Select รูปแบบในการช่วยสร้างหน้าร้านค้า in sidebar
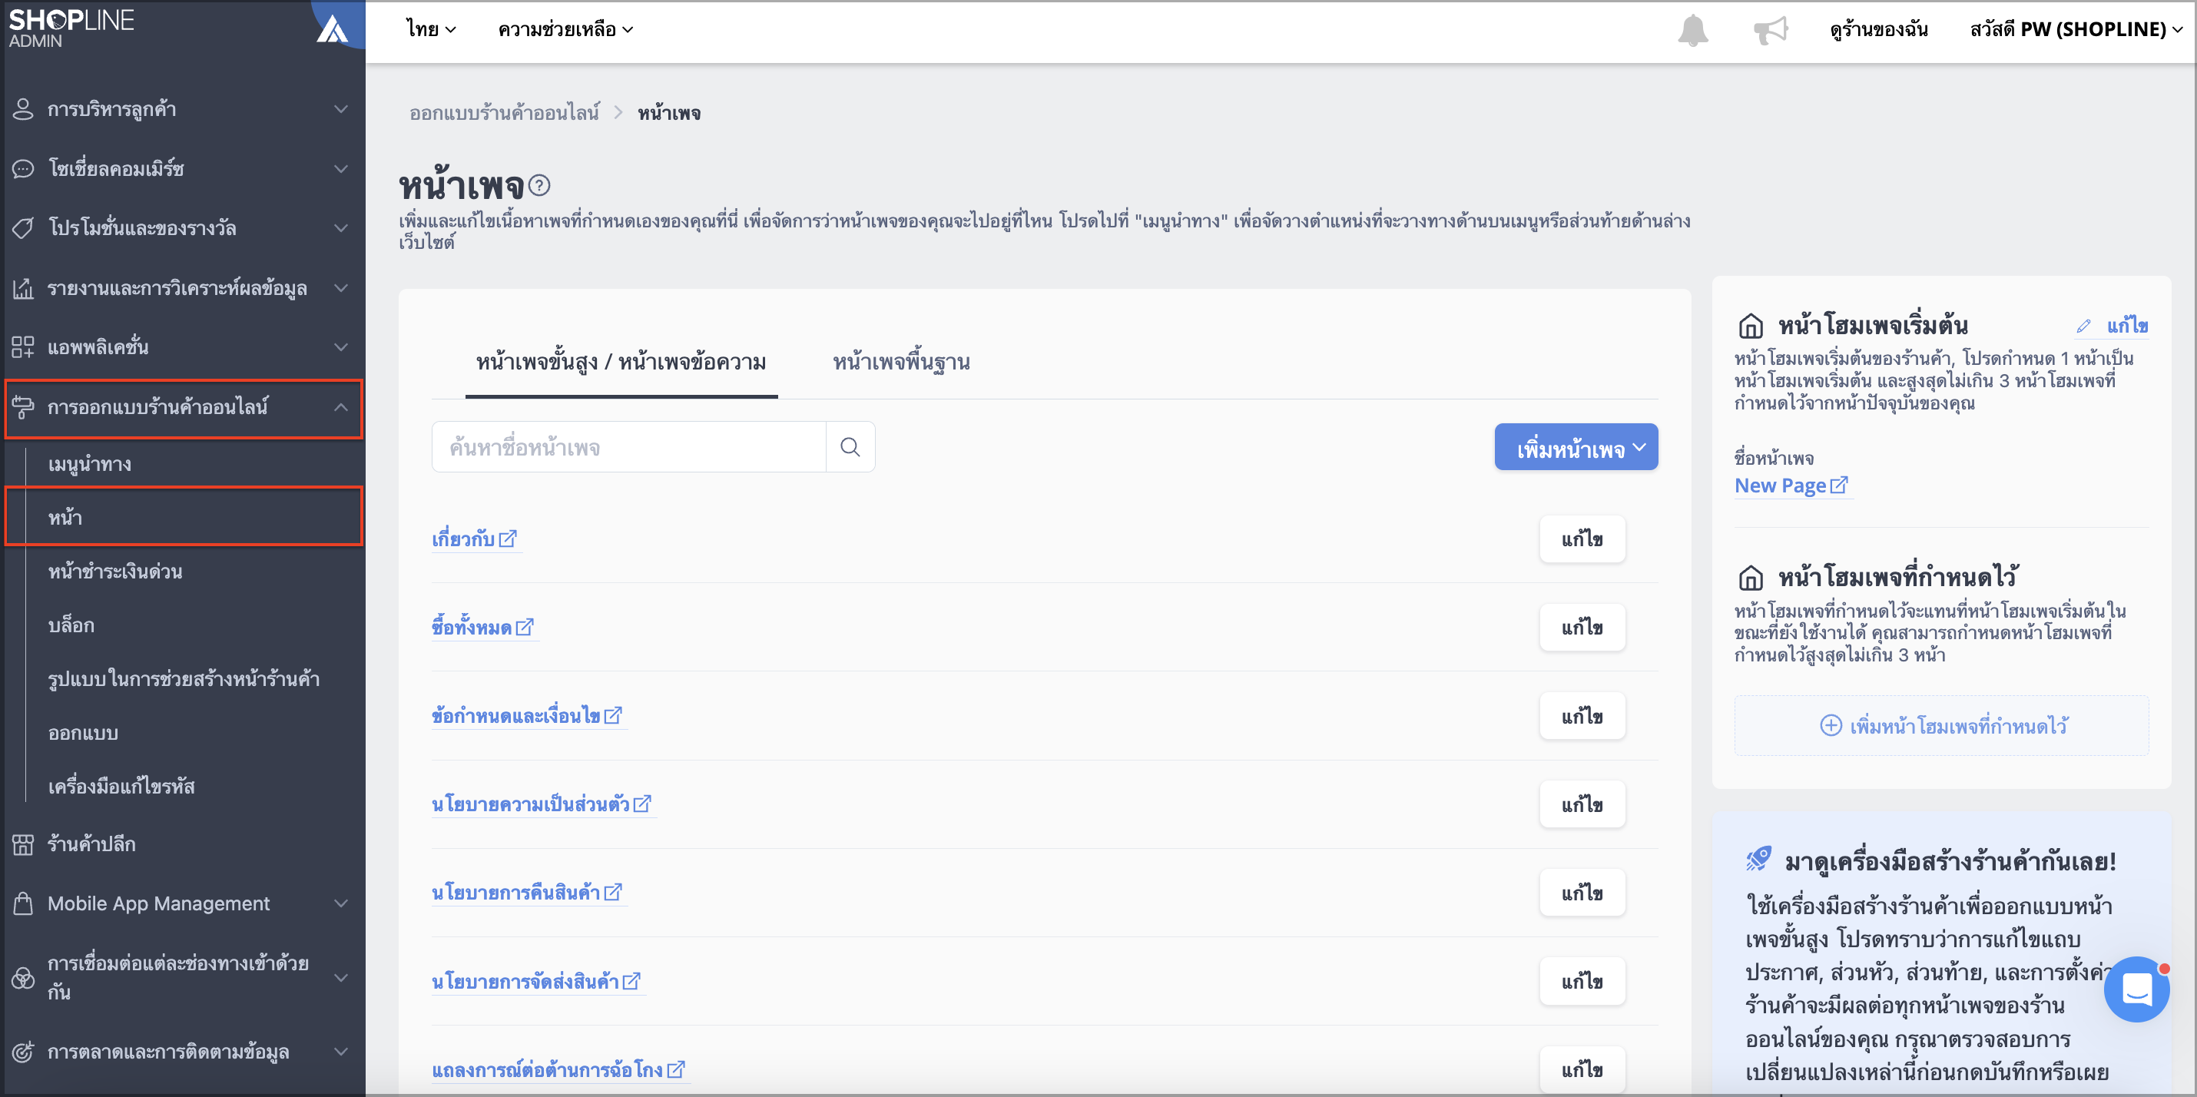This screenshot has width=2197, height=1097. (184, 679)
